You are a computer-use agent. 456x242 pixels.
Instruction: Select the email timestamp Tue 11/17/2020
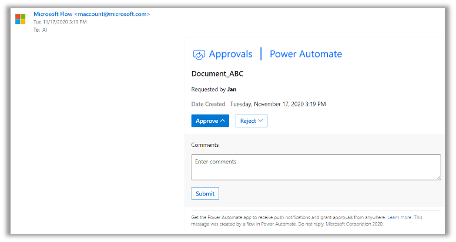tap(60, 22)
